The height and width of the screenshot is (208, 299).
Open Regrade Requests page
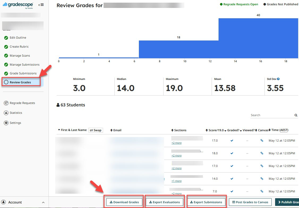(x=22, y=103)
